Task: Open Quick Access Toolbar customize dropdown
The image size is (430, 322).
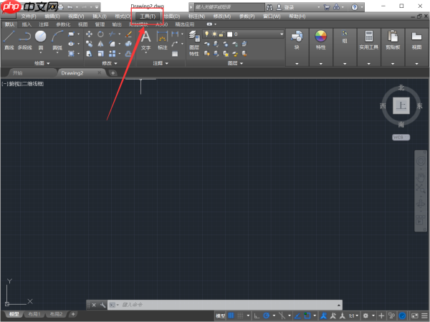Action: click(x=97, y=7)
